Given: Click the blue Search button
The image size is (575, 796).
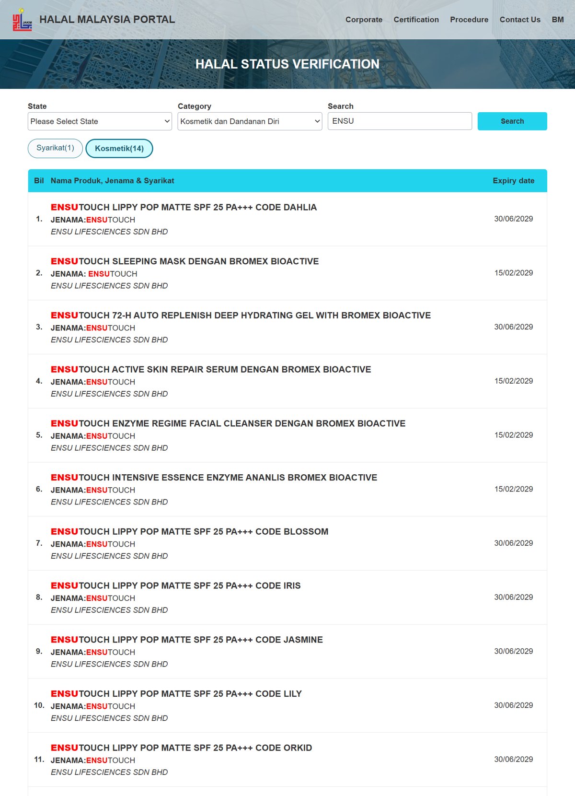Looking at the screenshot, I should point(512,121).
